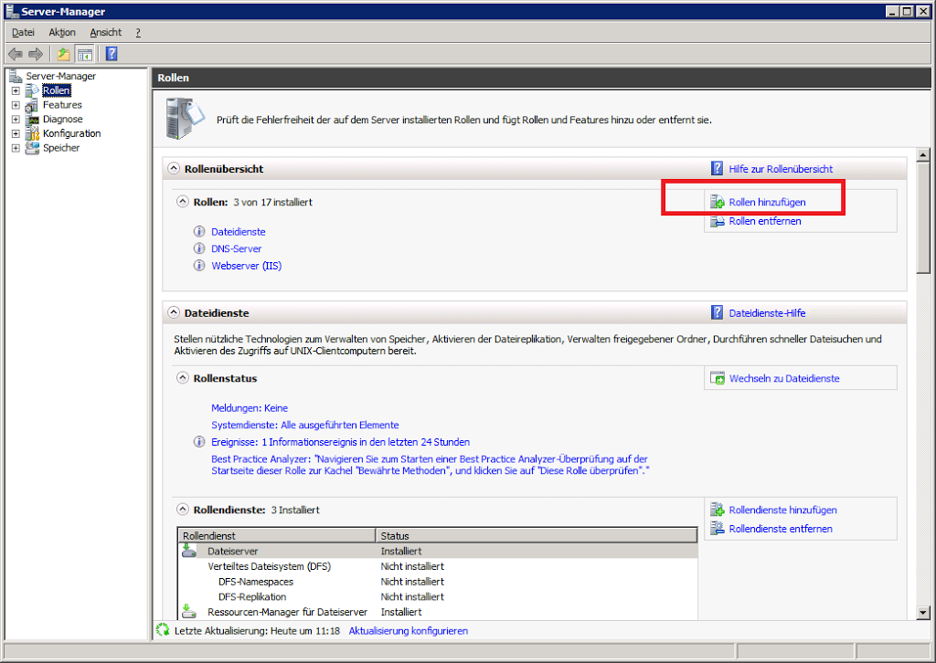Image resolution: width=936 pixels, height=663 pixels.
Task: Collapse the Rollendienste section
Action: click(x=182, y=510)
